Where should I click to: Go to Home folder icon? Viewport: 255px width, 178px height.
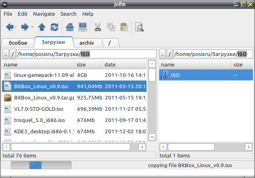(x=70, y=27)
